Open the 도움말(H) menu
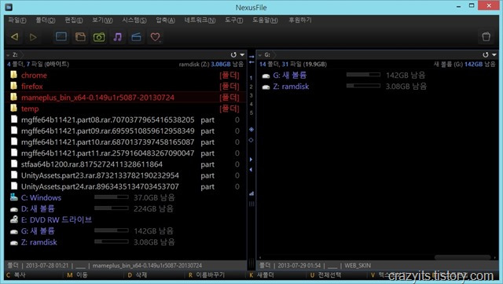 [265, 20]
